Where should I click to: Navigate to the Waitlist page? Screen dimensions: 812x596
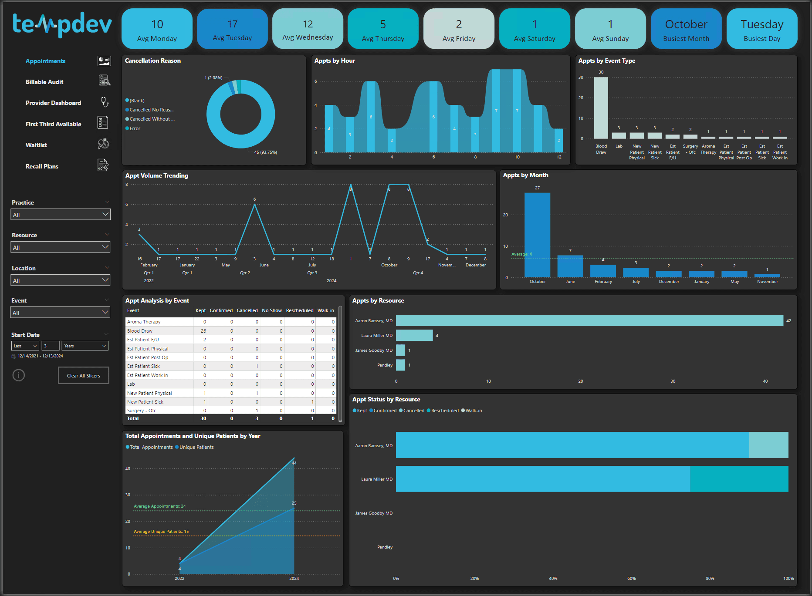coord(36,145)
